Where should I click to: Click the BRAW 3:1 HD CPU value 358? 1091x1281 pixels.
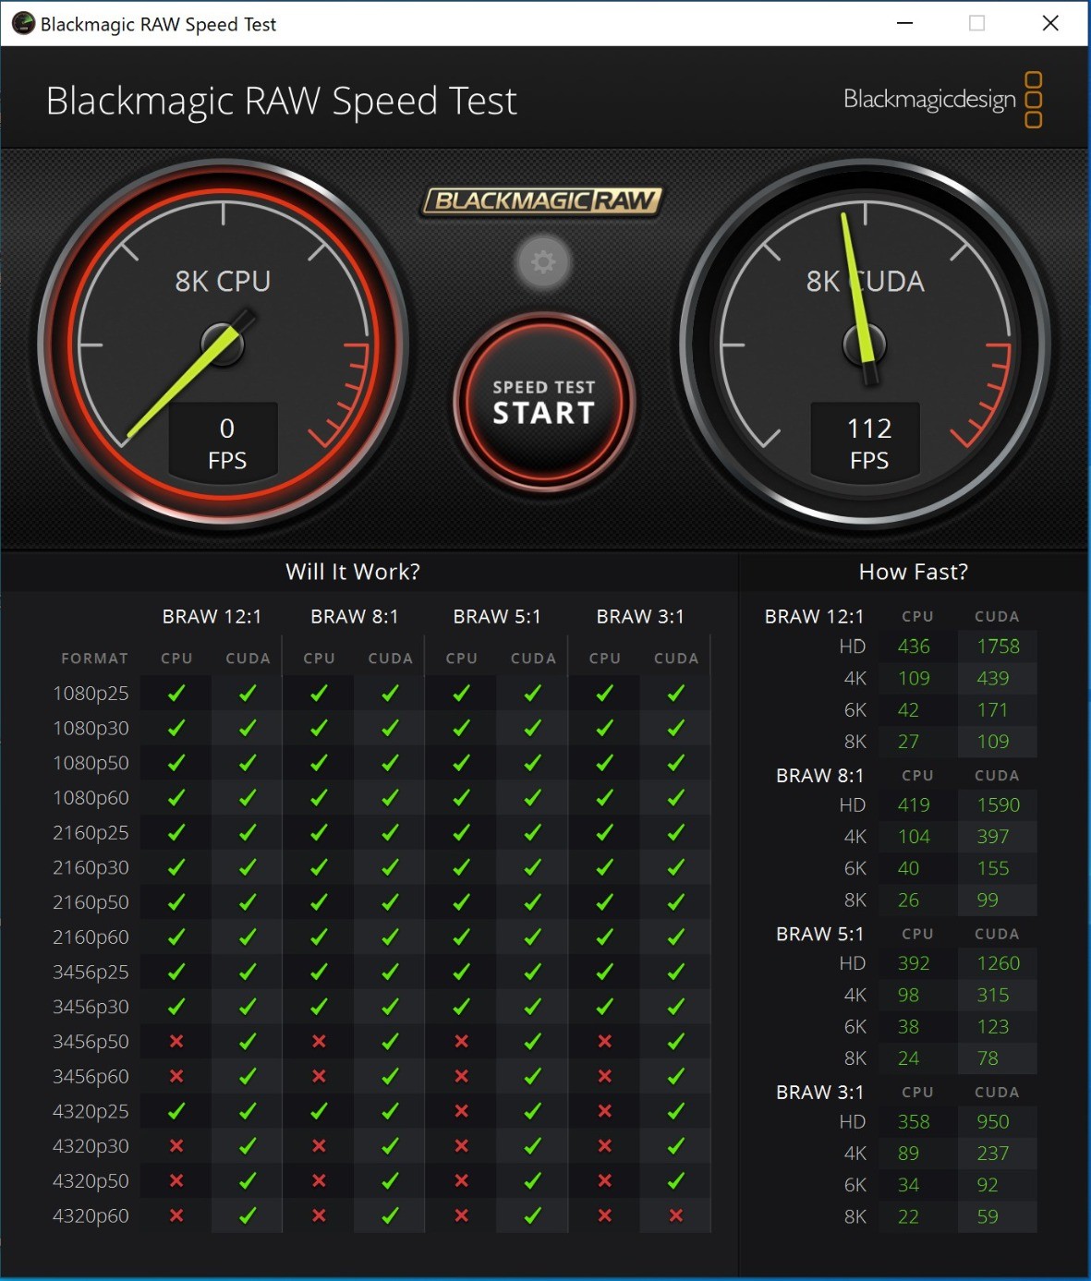pyautogui.click(x=914, y=1121)
